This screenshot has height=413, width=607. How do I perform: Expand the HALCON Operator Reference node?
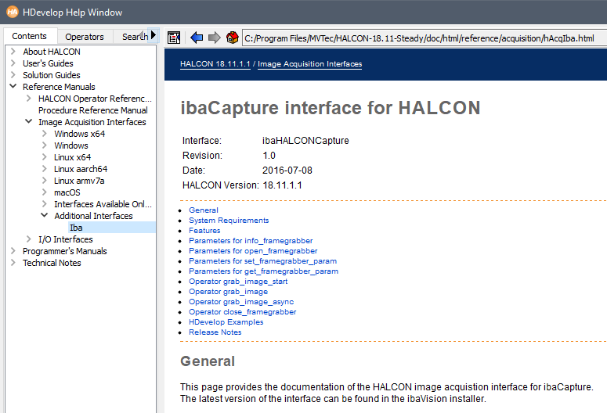(29, 99)
